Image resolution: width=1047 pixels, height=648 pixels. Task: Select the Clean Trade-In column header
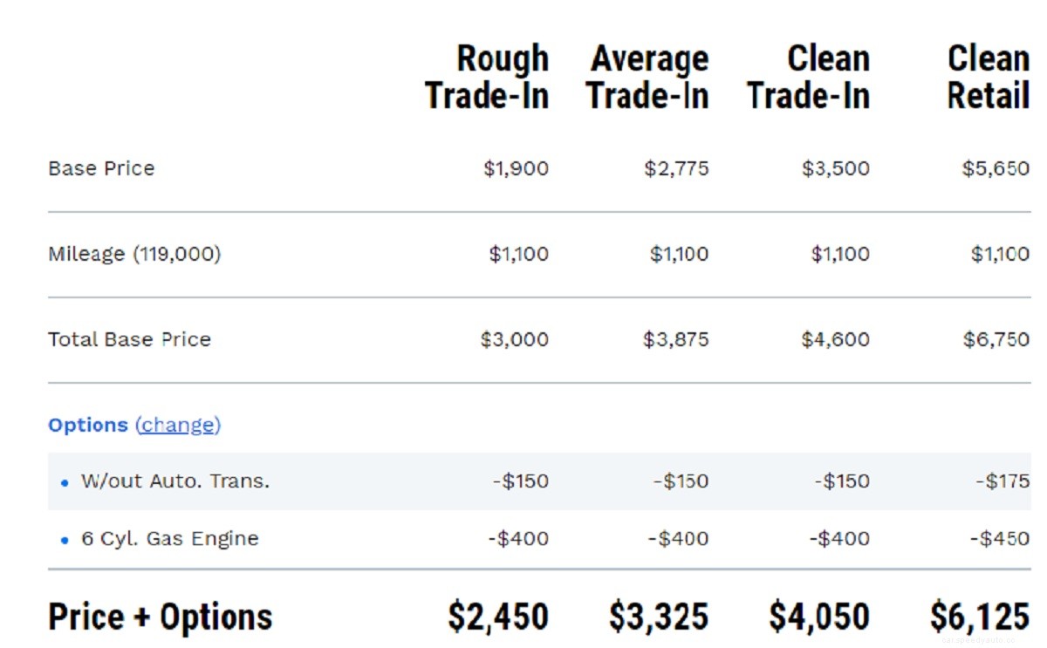[x=809, y=77]
